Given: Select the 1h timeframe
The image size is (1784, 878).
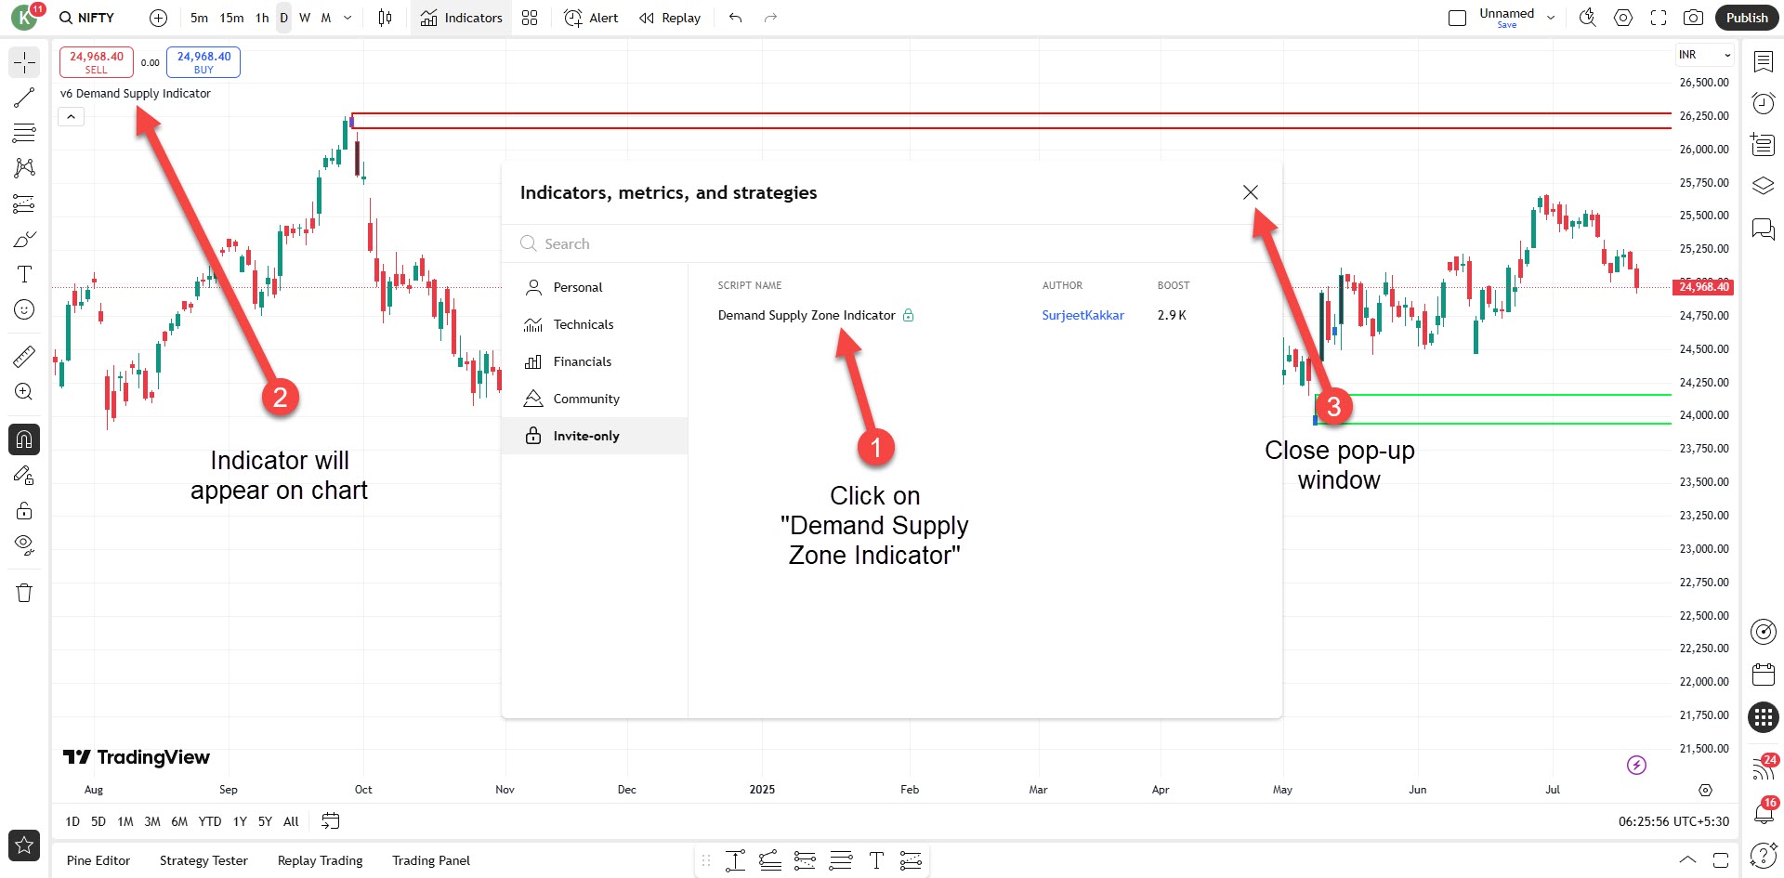Looking at the screenshot, I should tap(262, 18).
